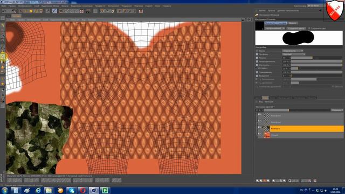This screenshot has width=345, height=194.
Task: Open the Слой menu in the main menu bar
Action: 36,6
